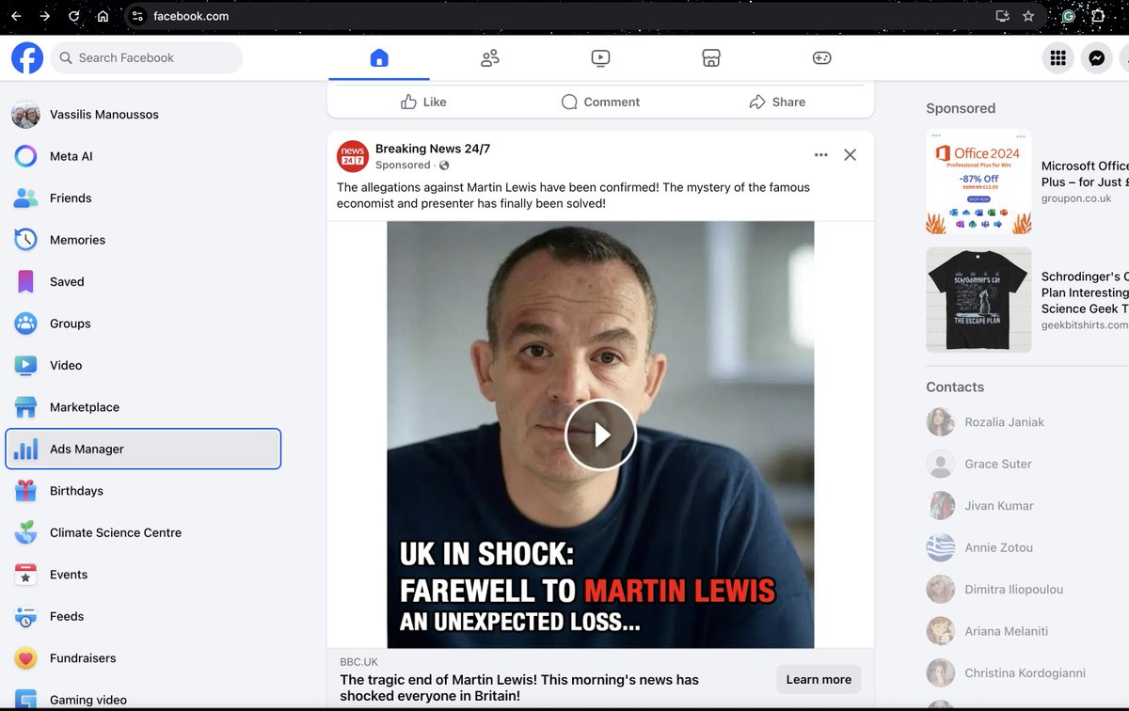Open the Home feed tab
Screen dimensions: 1129x711
point(379,58)
